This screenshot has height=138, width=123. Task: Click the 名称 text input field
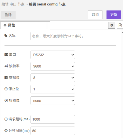[69, 36]
